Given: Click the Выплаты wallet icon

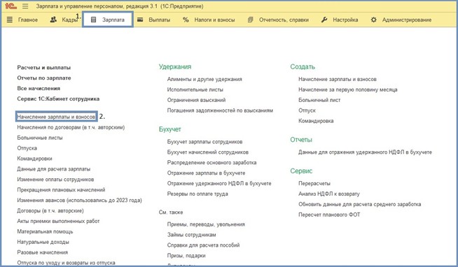Looking at the screenshot, I should click(x=140, y=20).
